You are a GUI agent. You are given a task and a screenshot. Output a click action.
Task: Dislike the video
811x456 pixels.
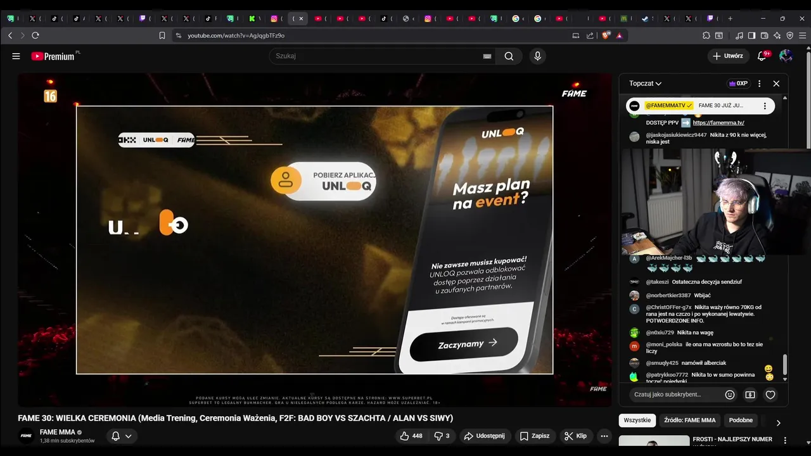[442, 436]
